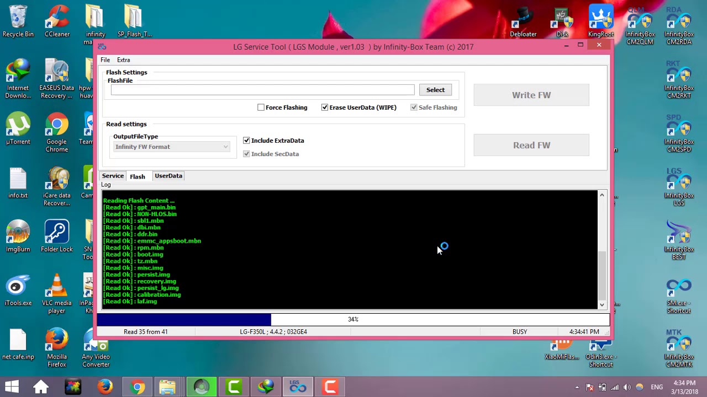Click the Read FW button
This screenshot has width=707, height=397.
click(531, 145)
